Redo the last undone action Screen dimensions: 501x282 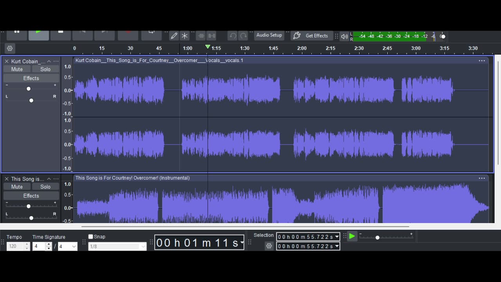point(243,36)
